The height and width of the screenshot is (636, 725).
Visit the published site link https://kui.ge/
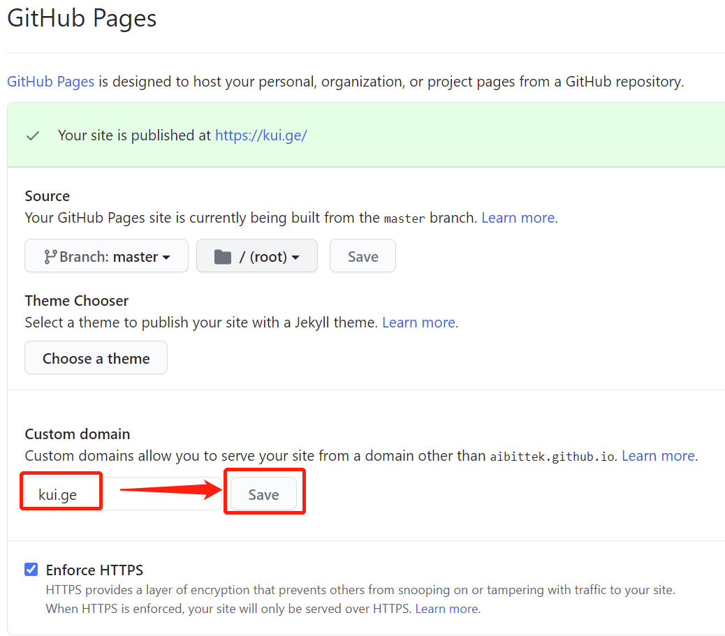(261, 135)
